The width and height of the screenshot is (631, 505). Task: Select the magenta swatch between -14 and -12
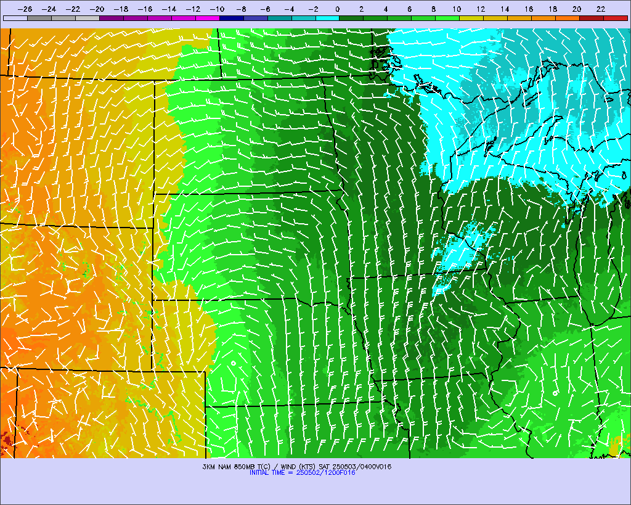click(x=184, y=18)
